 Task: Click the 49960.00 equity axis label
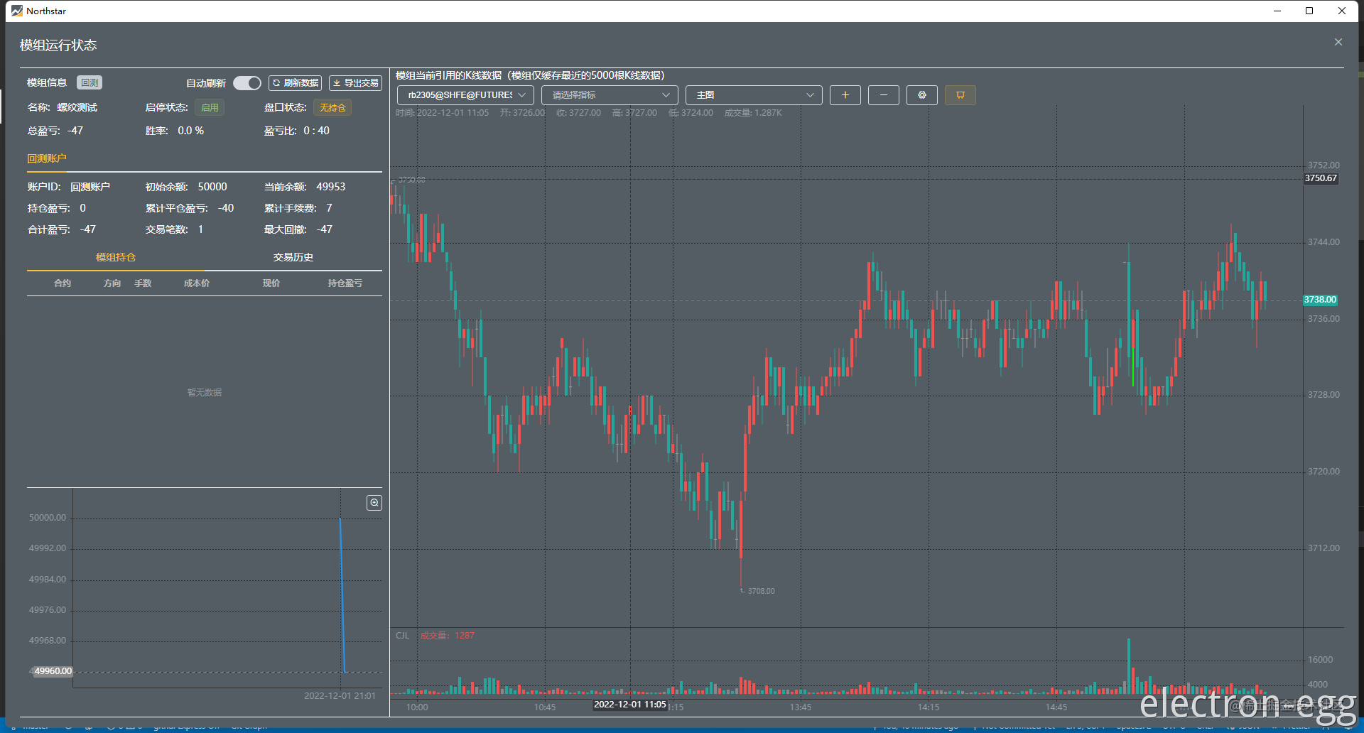coord(53,671)
